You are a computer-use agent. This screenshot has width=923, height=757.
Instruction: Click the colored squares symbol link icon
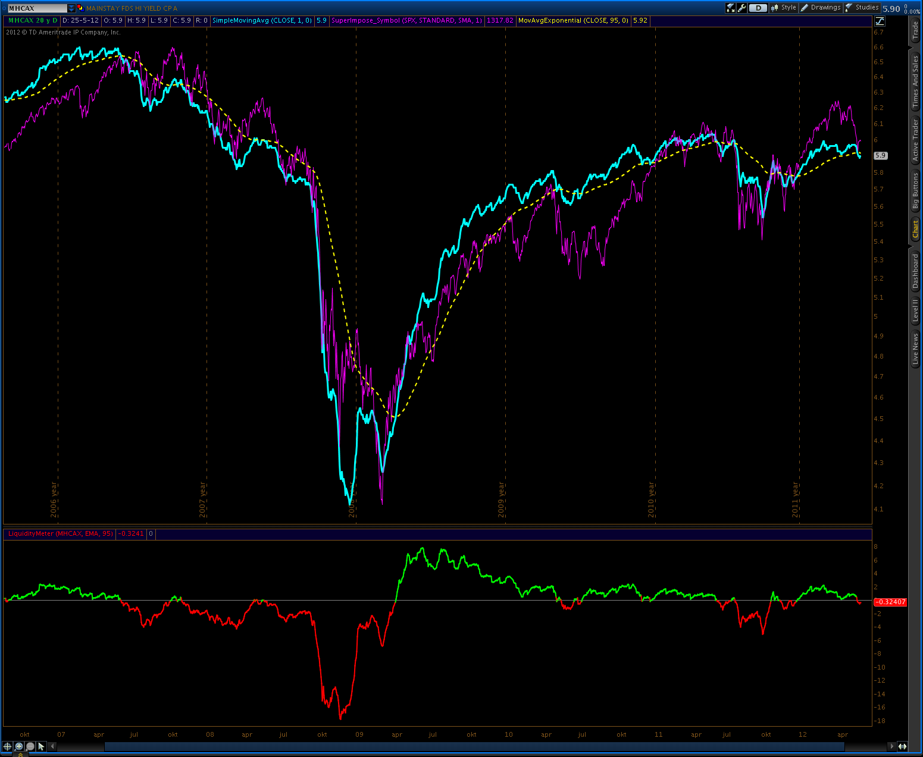click(x=80, y=8)
